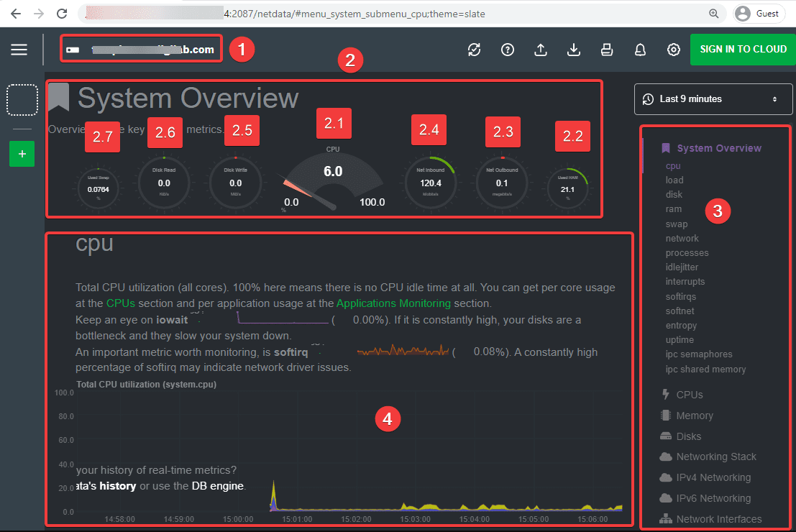Screen dimensions: 796x532
Task: Export a snapshot using the upload icon
Action: click(540, 50)
